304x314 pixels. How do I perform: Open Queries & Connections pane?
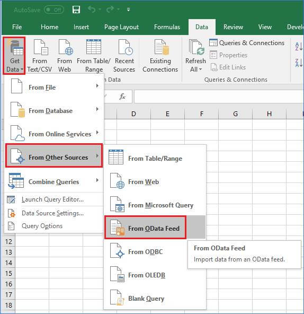pyautogui.click(x=247, y=43)
